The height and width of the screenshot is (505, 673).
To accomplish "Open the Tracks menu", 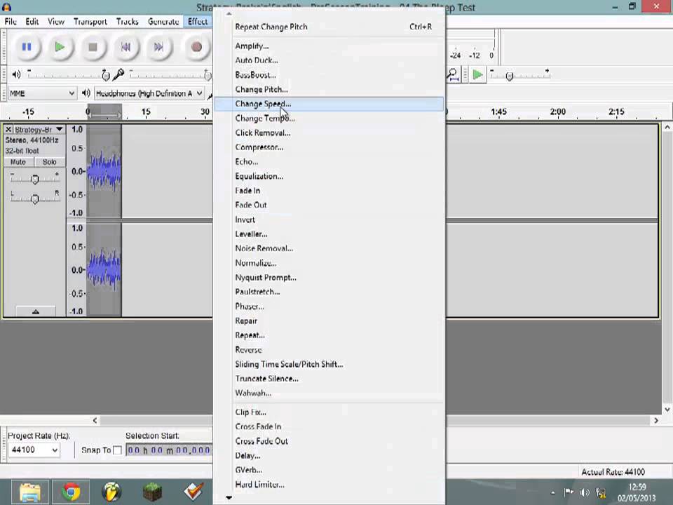I will point(127,22).
